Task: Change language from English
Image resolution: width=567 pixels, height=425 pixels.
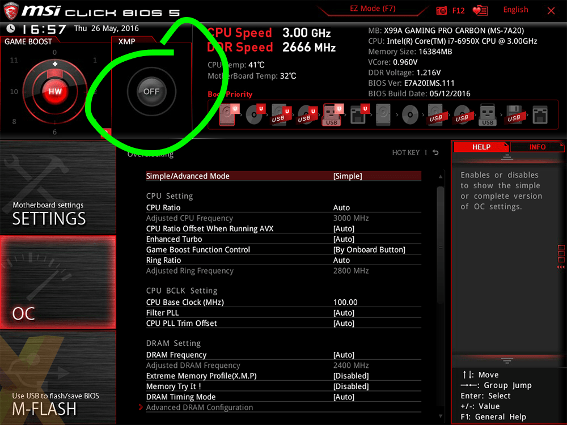Action: [x=515, y=10]
